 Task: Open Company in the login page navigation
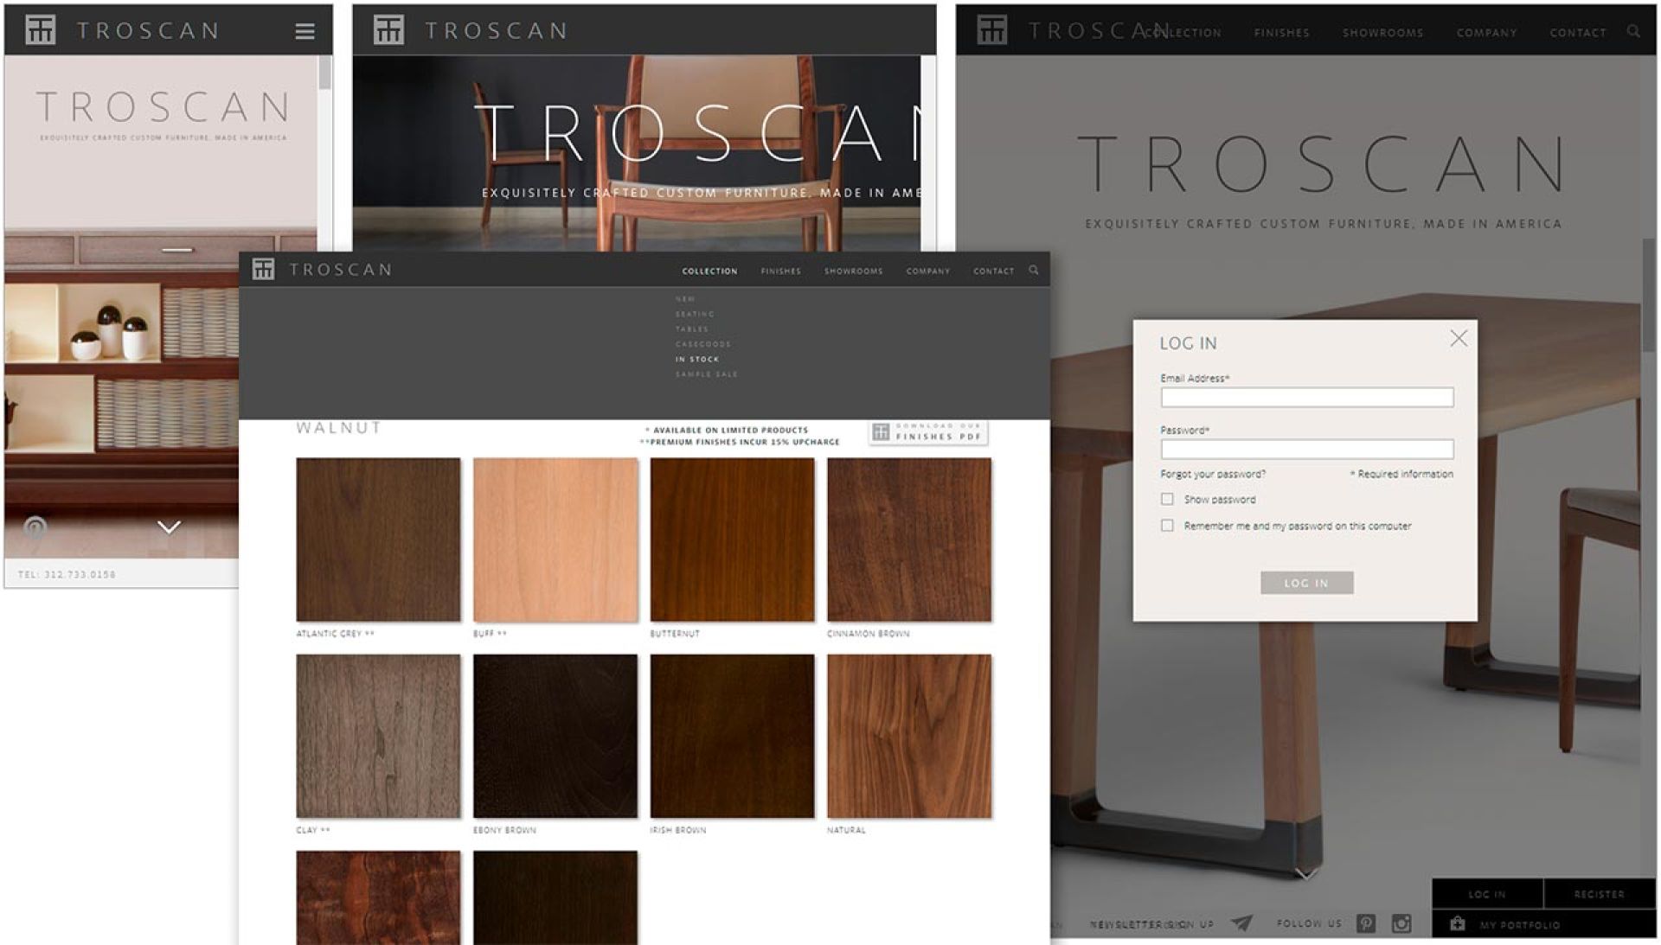[x=1486, y=33]
